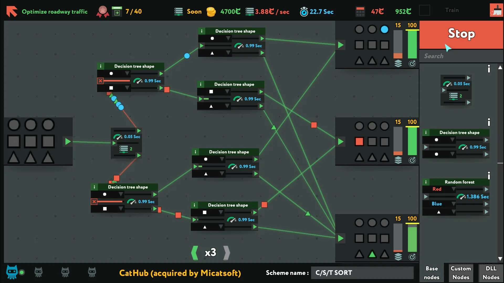Click the Scheme name input field
Viewport: 504px width, 283px height.
pos(362,273)
